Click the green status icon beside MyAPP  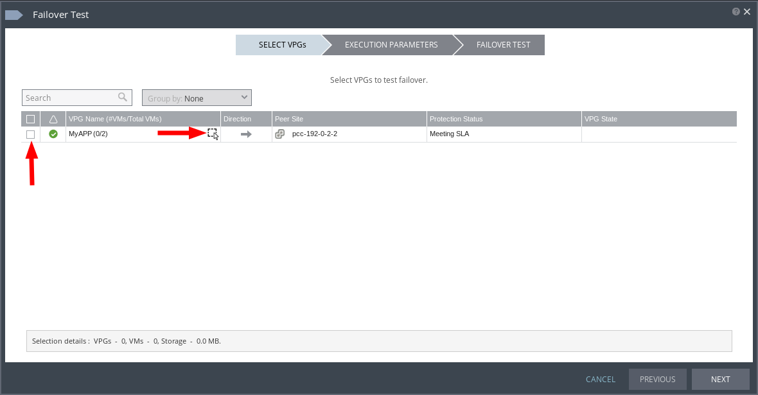pyautogui.click(x=53, y=134)
